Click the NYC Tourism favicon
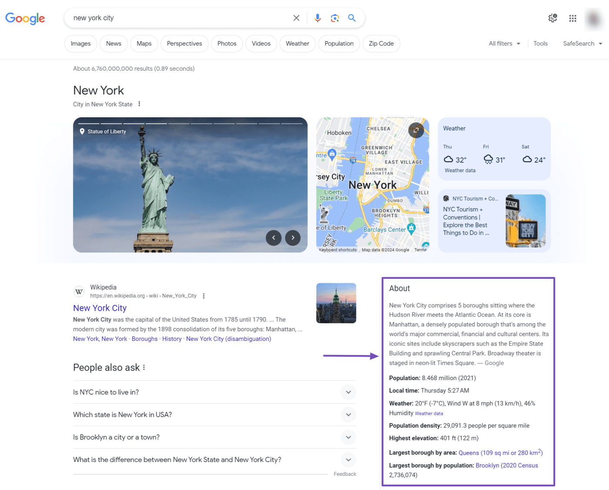Viewport: 609px width, 490px height. tap(446, 199)
